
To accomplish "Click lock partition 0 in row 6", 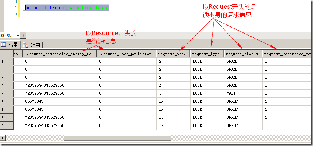I will point(127,102).
